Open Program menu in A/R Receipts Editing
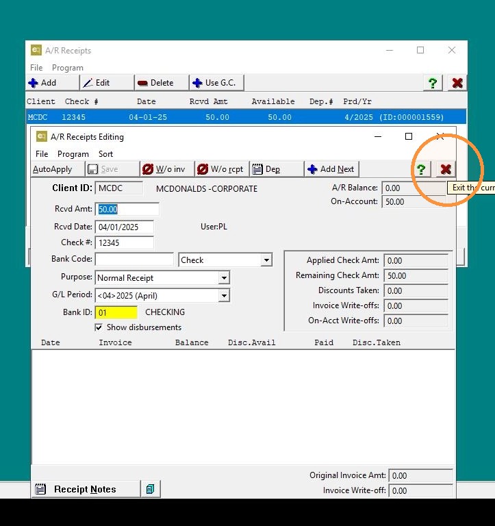 [73, 154]
